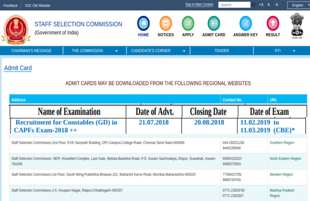Open the Notices icon
The image size is (310, 201).
166,23
